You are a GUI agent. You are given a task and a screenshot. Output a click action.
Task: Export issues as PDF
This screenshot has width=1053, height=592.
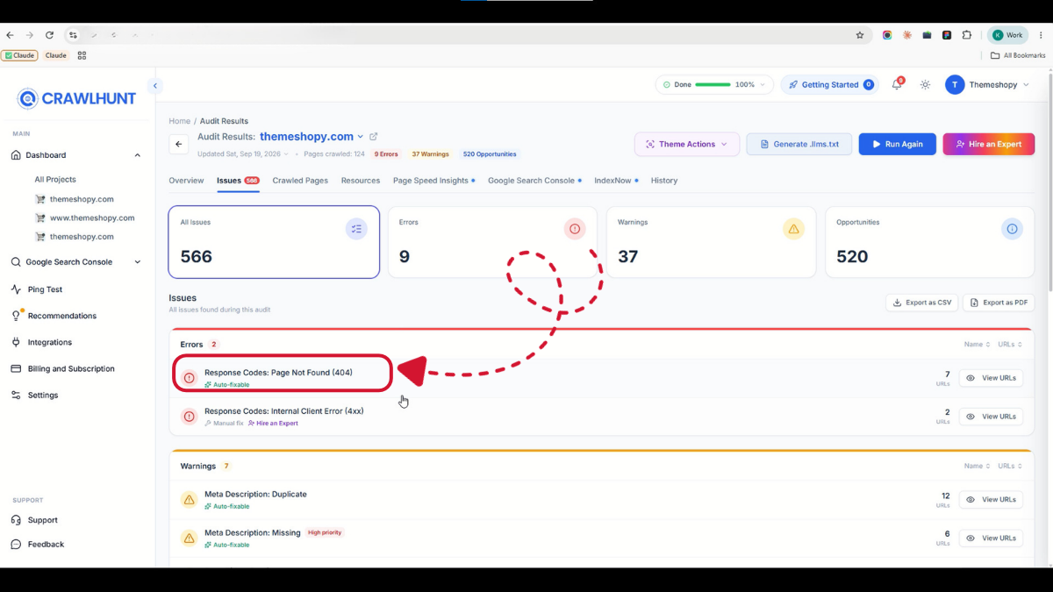coord(999,303)
